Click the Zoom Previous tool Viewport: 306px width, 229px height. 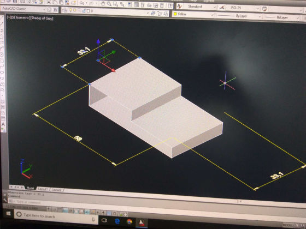click(x=122, y=4)
